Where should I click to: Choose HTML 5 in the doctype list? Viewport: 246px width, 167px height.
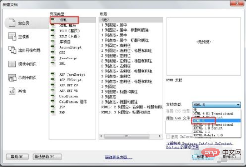(217, 121)
